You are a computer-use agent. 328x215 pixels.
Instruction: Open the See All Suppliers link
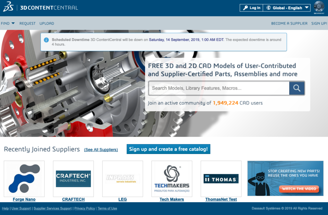pyautogui.click(x=101, y=150)
